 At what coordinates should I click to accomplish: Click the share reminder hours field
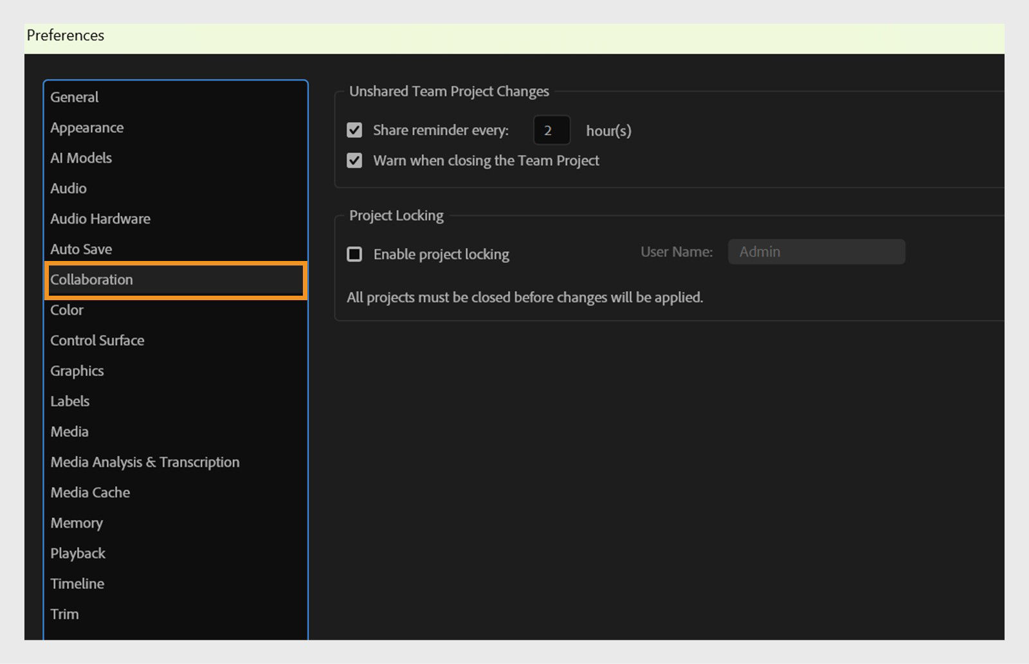tap(552, 130)
